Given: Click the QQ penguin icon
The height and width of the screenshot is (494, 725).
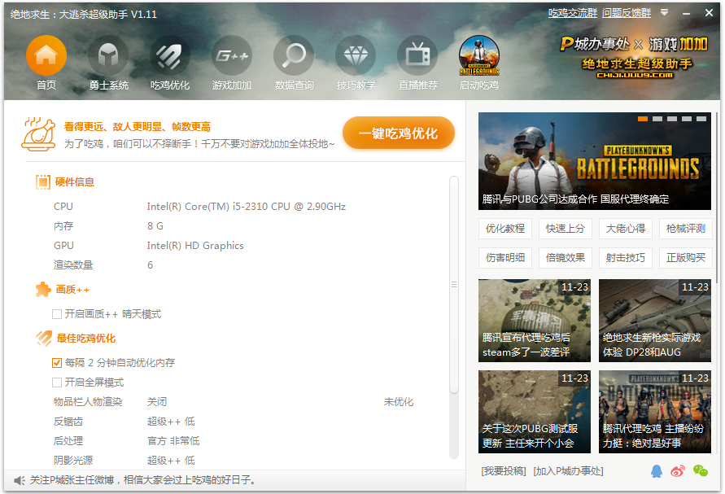Looking at the screenshot, I should point(657,471).
